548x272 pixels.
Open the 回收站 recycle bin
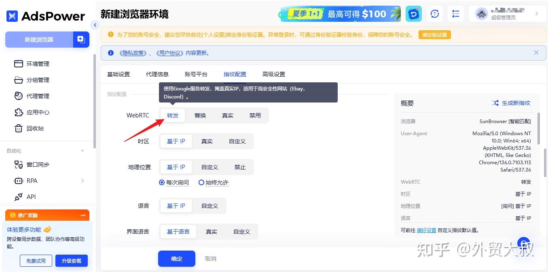point(35,128)
